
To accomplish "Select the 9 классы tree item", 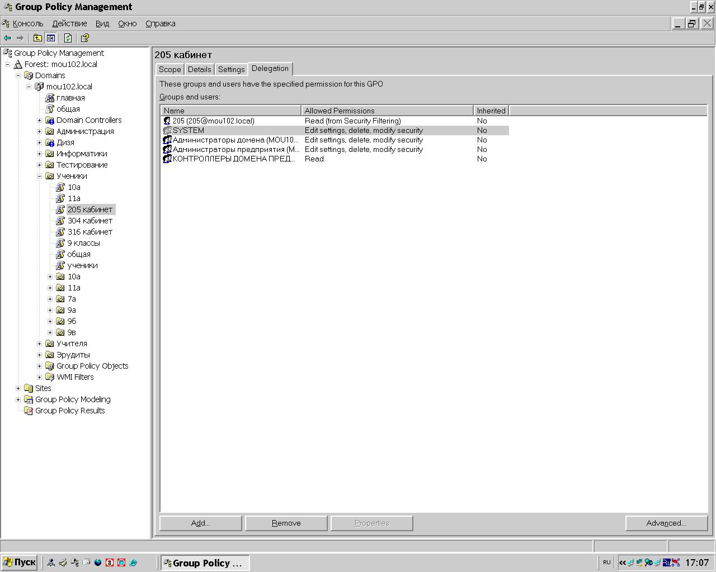I will [x=84, y=243].
